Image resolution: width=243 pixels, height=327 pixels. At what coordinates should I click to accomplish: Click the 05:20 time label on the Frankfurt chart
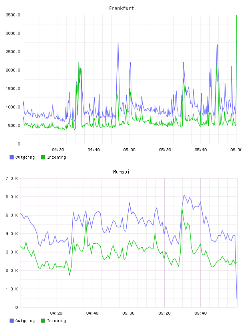[165, 149]
